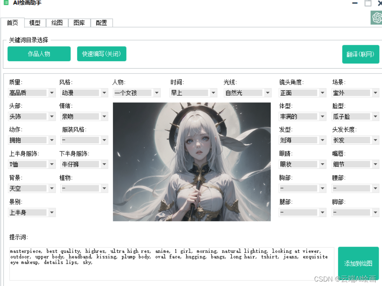Open the 体型 dropdown showing 丰满的
The image size is (382, 286).
302,116
